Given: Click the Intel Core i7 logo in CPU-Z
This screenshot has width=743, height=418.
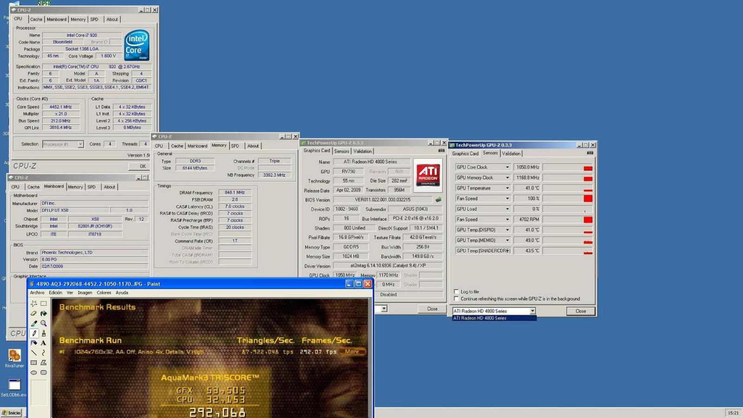Looking at the screenshot, I should pos(137,45).
